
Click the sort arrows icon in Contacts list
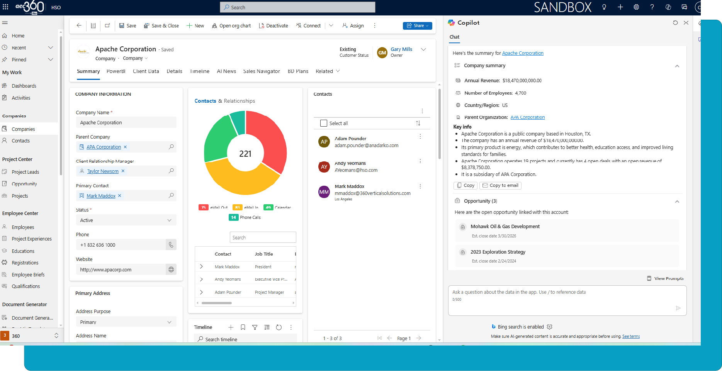pos(418,123)
